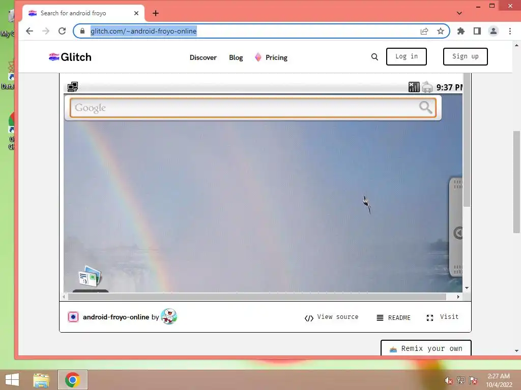Open the Discover menu item

[x=203, y=57]
